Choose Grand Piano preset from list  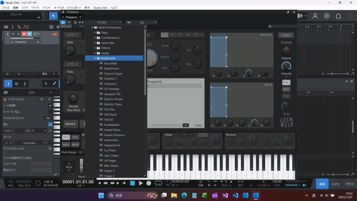[112, 130]
